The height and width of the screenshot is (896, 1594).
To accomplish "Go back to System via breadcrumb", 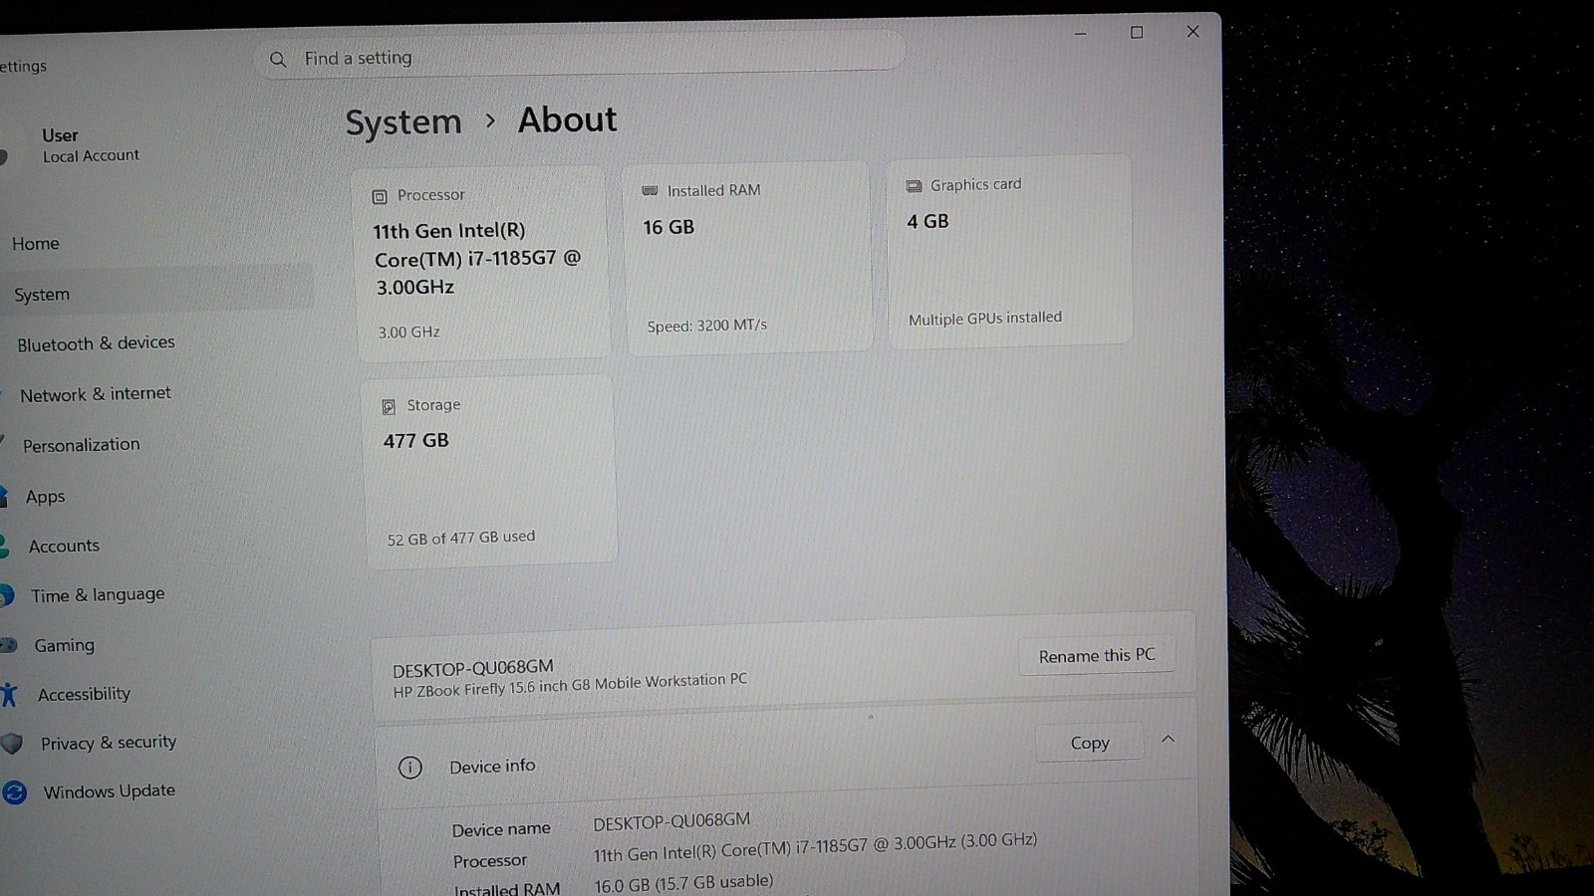I will (x=403, y=122).
